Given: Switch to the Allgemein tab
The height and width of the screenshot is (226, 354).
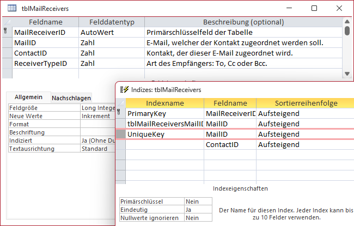Looking at the screenshot, I should click(x=28, y=97).
